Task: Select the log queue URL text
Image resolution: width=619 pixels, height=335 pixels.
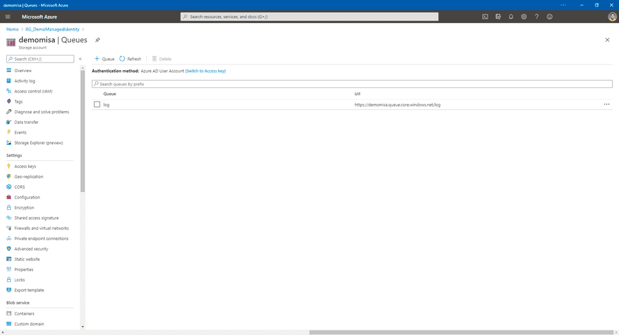Action: 397,105
